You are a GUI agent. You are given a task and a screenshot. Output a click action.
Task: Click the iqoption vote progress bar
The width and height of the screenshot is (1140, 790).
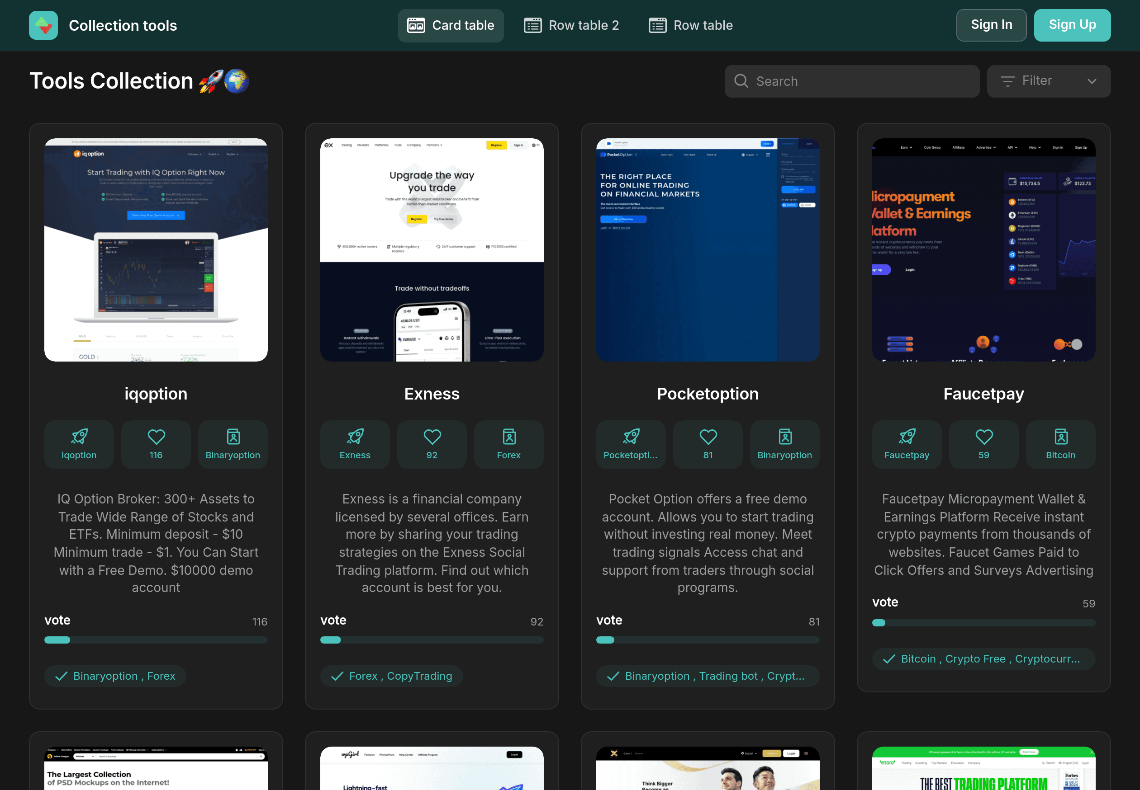[156, 640]
